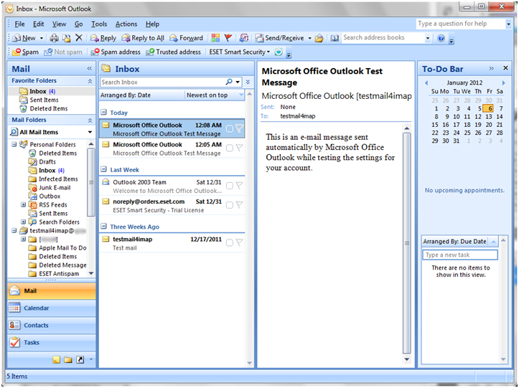
Task: Open the New item dropdown arrow
Action: pyautogui.click(x=42, y=38)
